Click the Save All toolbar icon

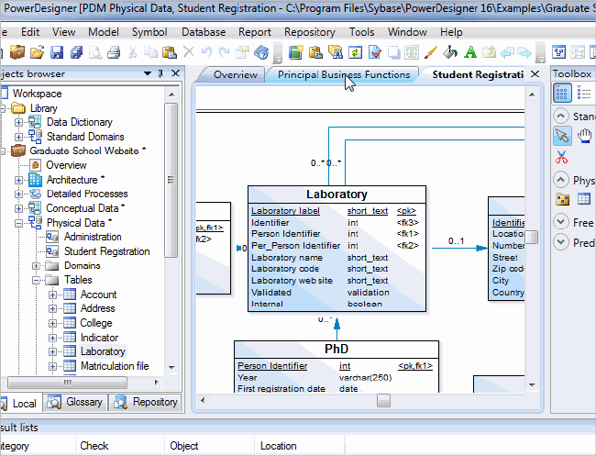[76, 52]
